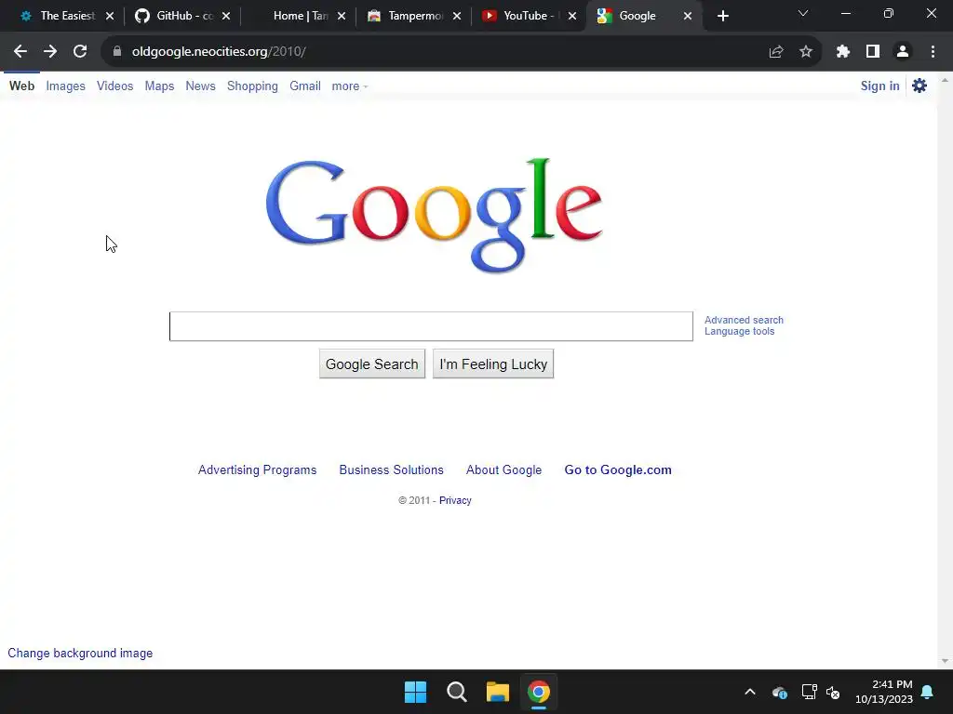Open Windows taskbar search
Screen dimensions: 953x714
(456, 692)
